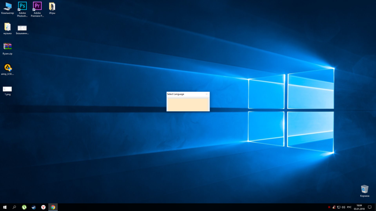
Task: Open Steam from the taskbar
Action: point(33,207)
